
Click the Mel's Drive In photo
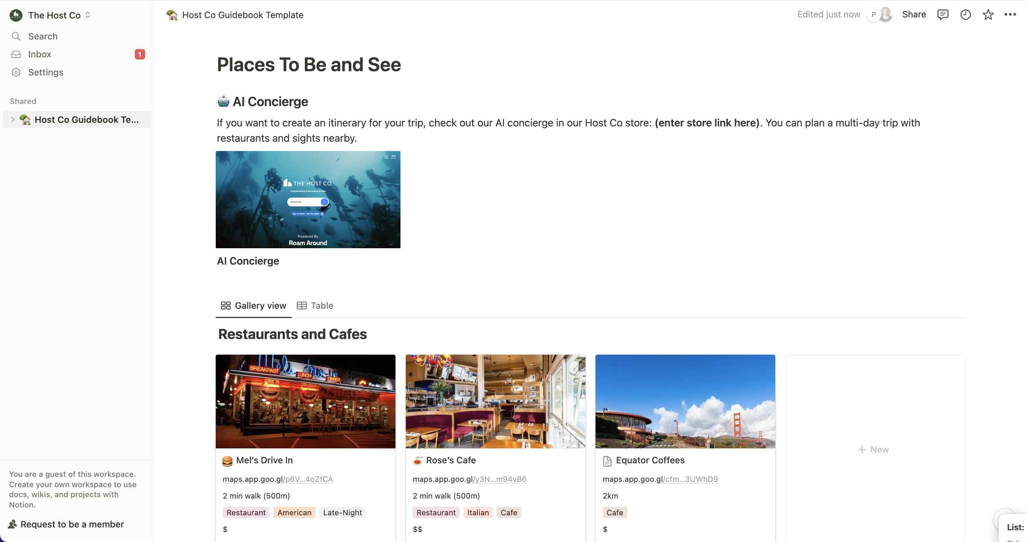click(305, 401)
